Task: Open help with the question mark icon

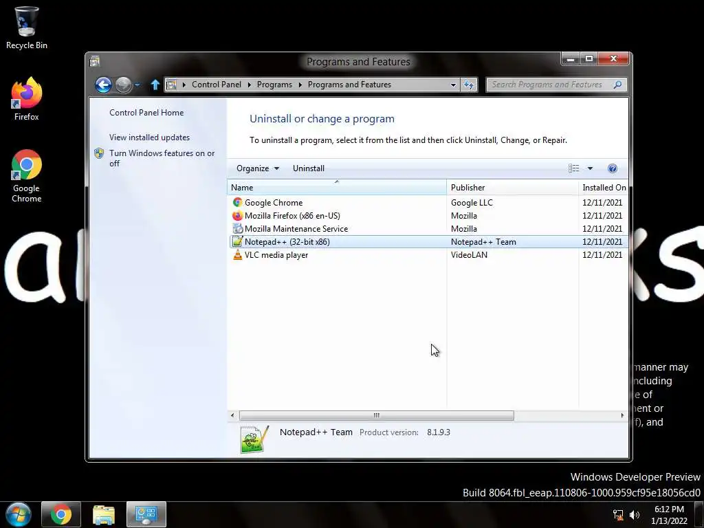Action: pos(612,168)
